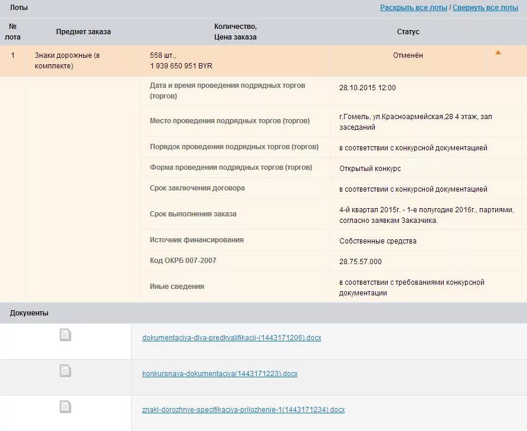The image size is (527, 431).
Task: Click the 'Отменён' status cell
Action: 408,55
